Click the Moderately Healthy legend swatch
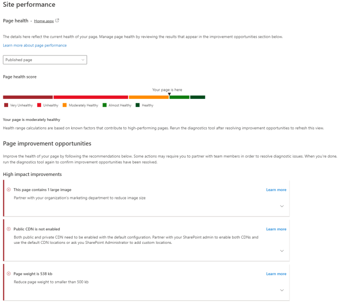Image resolution: width=346 pixels, height=305 pixels. coord(65,105)
